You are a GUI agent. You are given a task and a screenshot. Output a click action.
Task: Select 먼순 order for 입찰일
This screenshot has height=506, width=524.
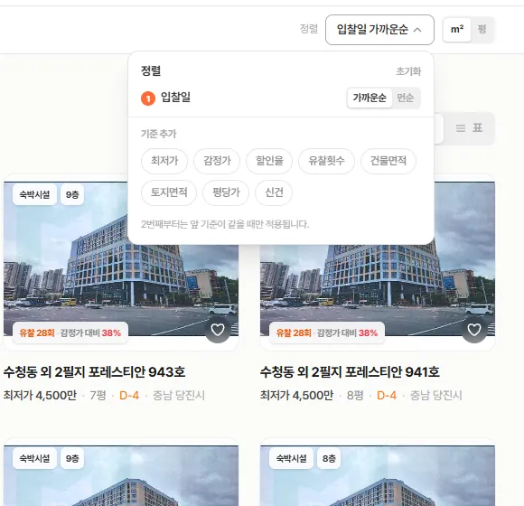click(406, 98)
